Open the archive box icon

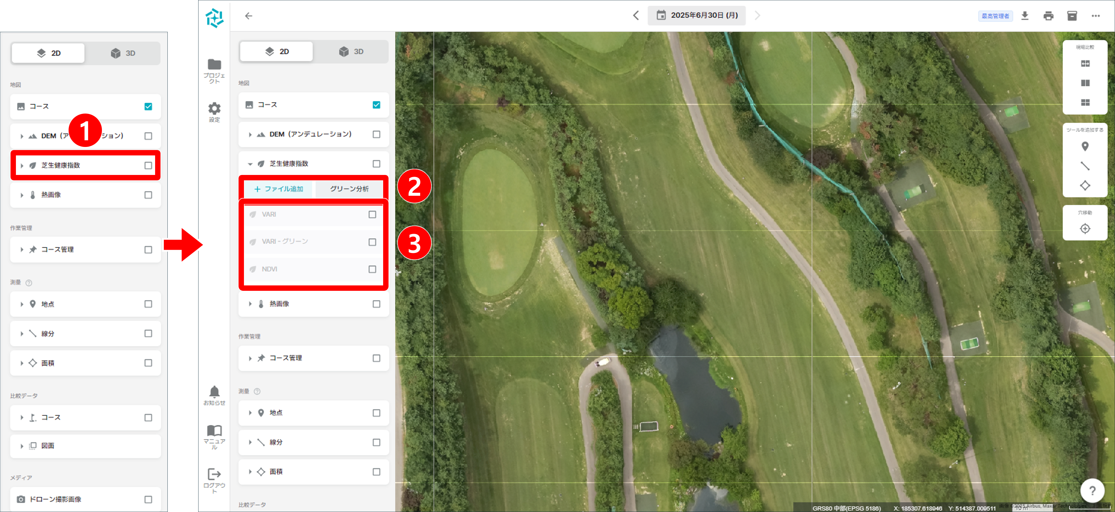1072,16
